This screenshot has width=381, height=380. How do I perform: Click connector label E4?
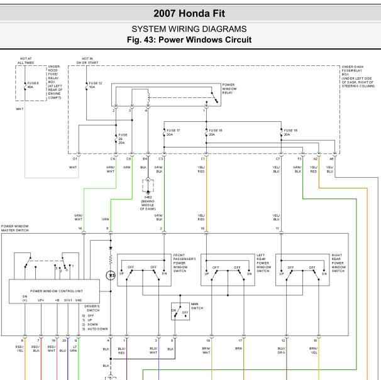(145, 159)
